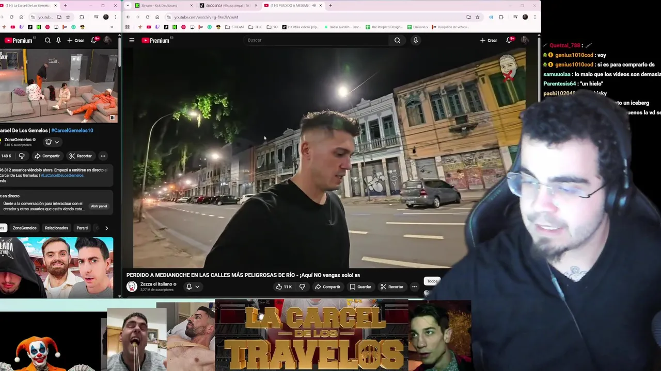Click Guardar button under the video
This screenshot has width=661, height=371.
(360, 286)
